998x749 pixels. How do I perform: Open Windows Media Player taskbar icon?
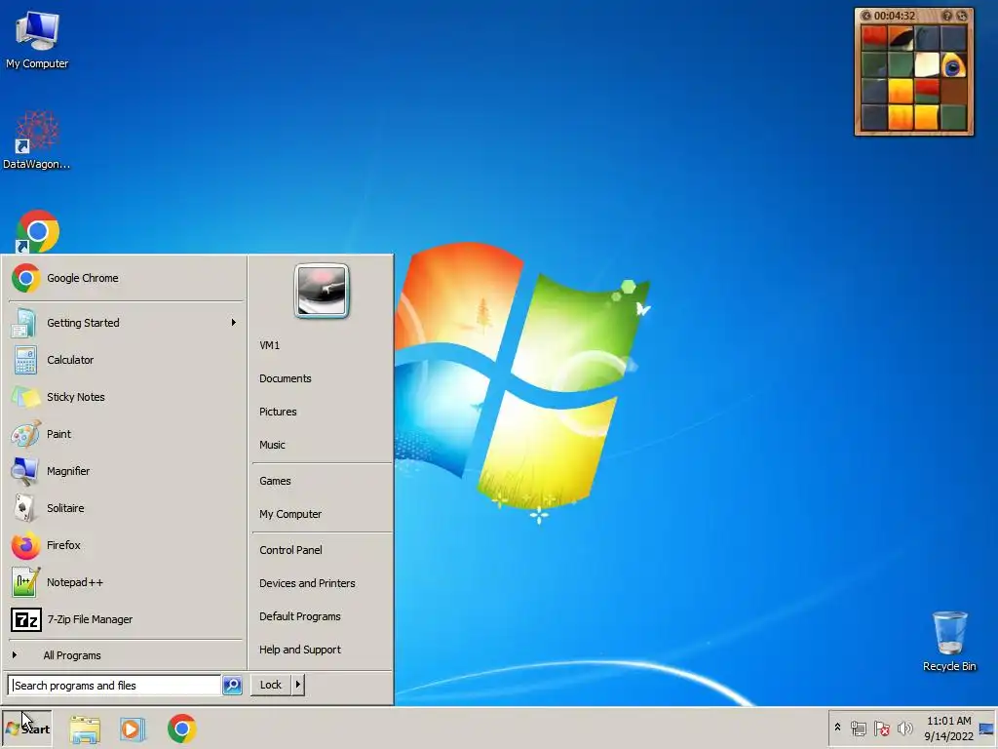[133, 729]
